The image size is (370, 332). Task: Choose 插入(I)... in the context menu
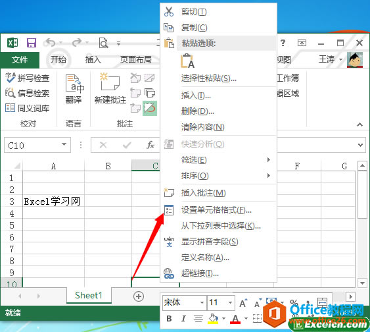point(218,96)
